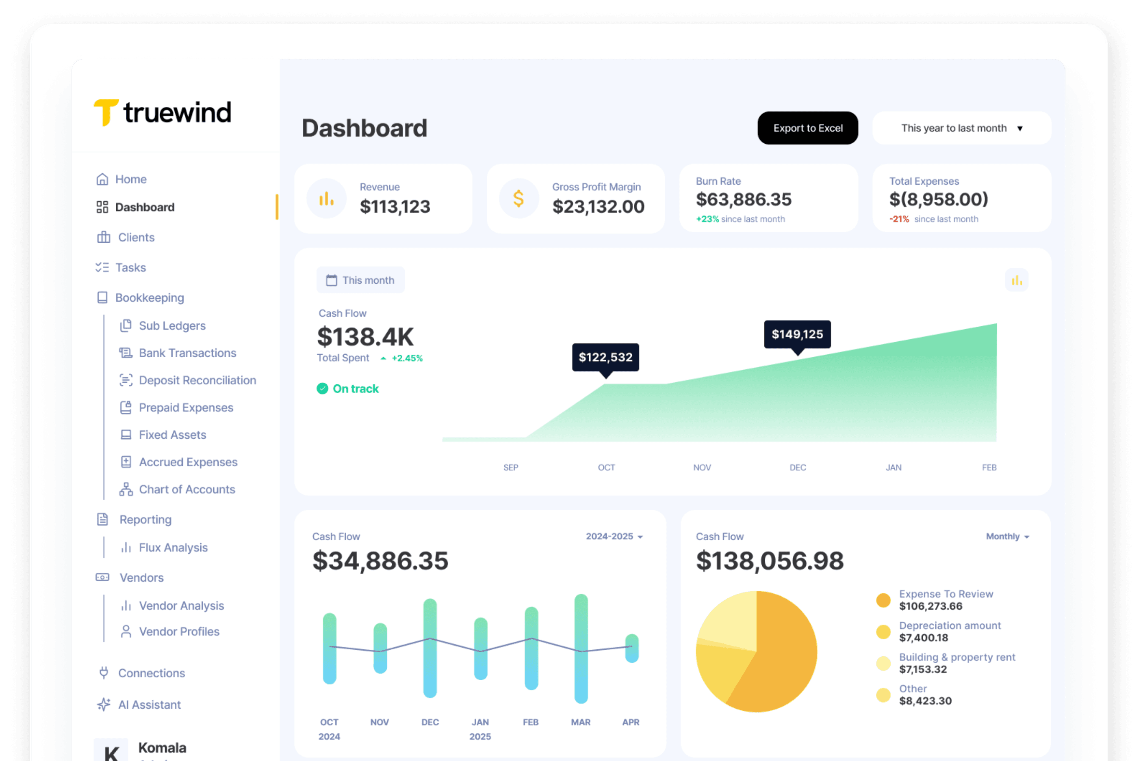Click the Fixed Assets icon
Image resolution: width=1143 pixels, height=761 pixels.
[126, 434]
